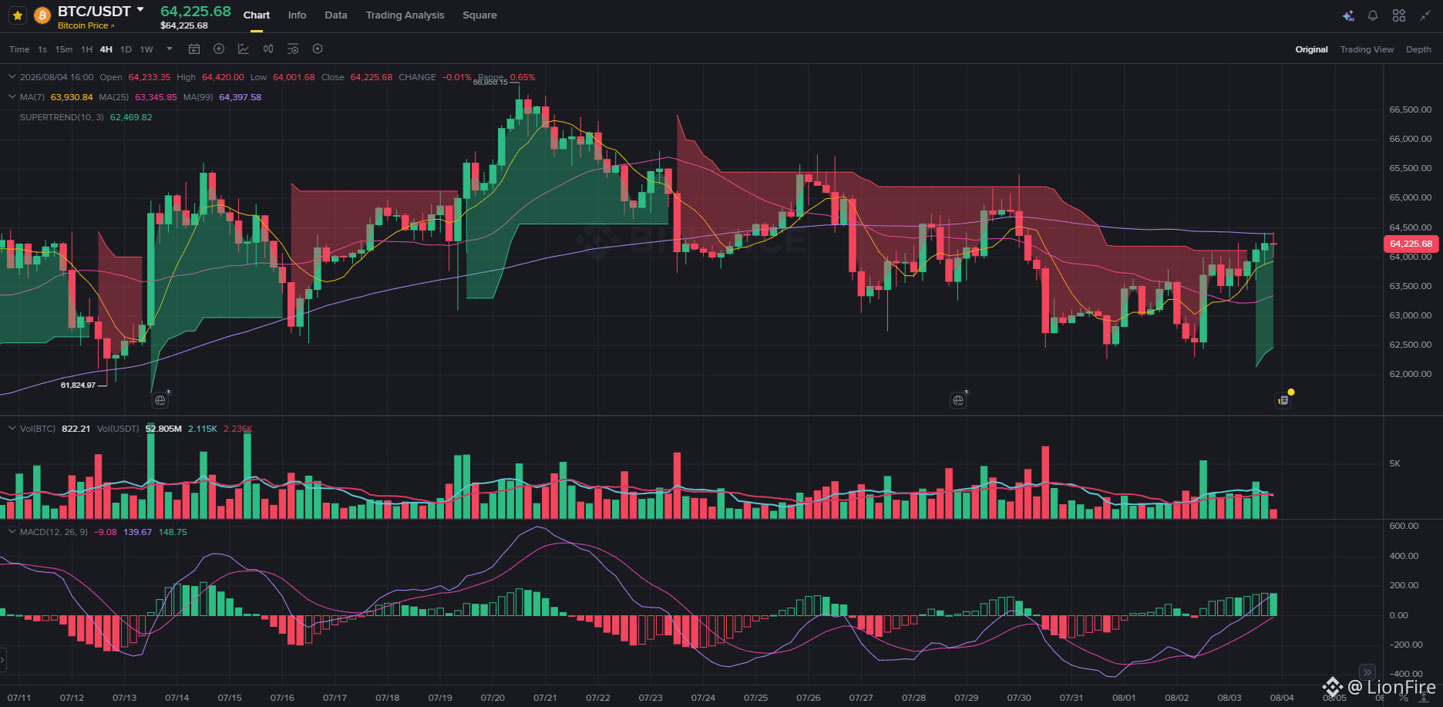Click the circled plus add icon
The image size is (1443, 707).
pyautogui.click(x=219, y=49)
